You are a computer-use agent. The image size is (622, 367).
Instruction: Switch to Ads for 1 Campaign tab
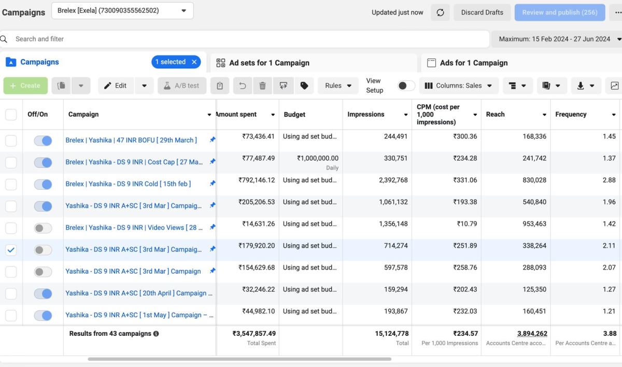pos(474,63)
